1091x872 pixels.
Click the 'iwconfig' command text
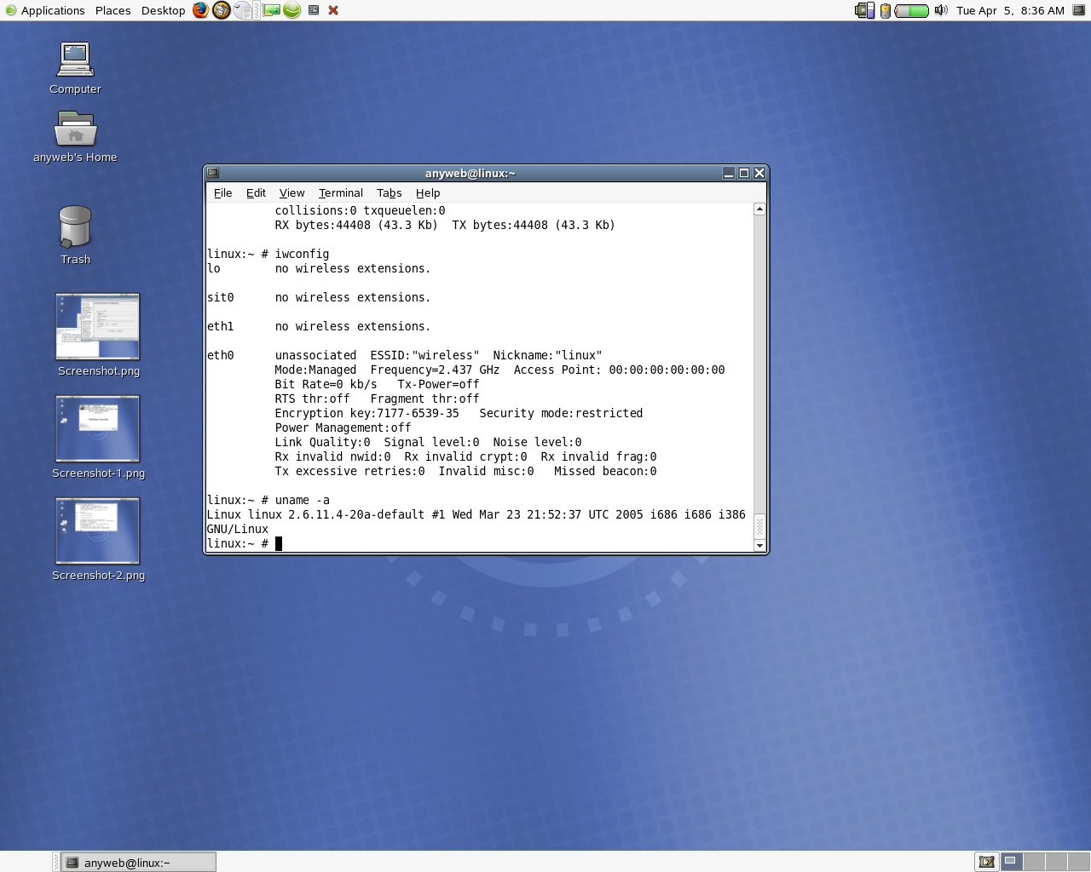click(x=302, y=254)
